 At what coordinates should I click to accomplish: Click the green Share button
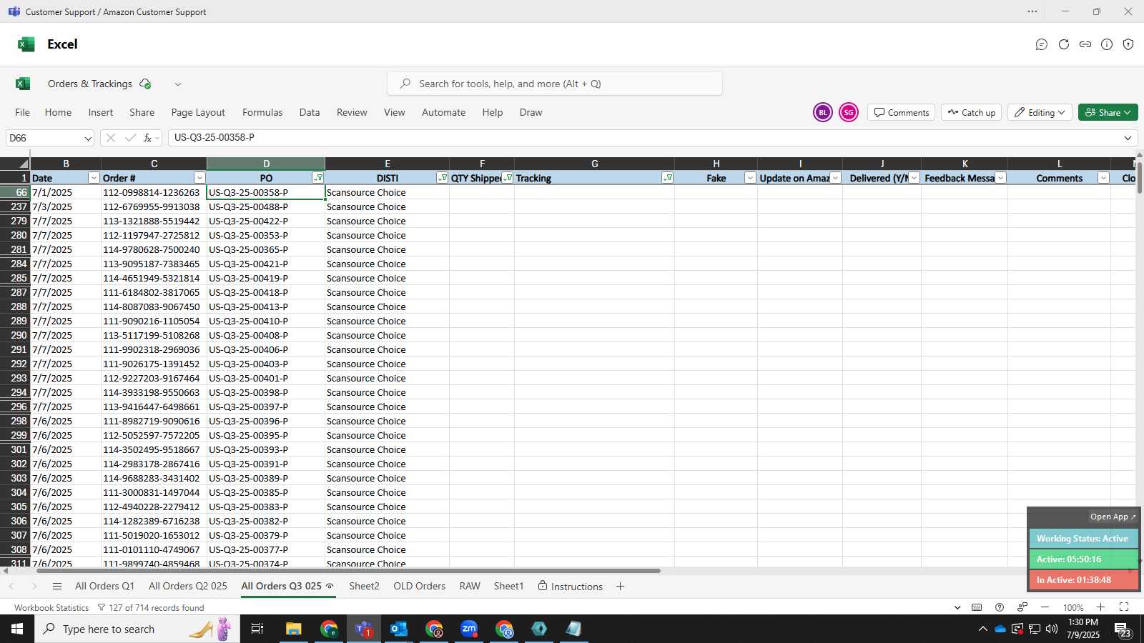tap(1108, 113)
